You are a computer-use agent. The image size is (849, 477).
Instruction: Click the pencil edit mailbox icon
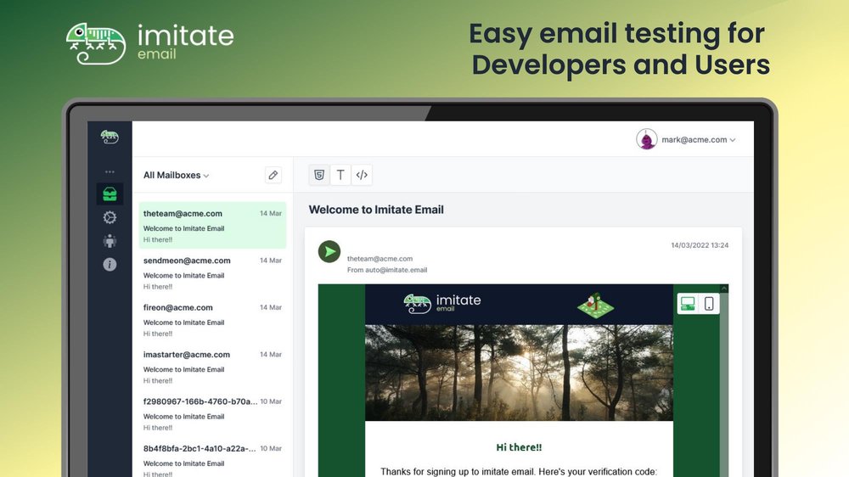(x=273, y=175)
